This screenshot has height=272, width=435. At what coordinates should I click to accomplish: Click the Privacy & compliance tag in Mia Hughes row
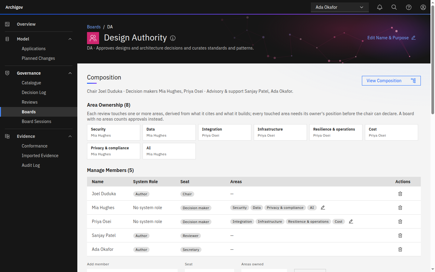285,208
